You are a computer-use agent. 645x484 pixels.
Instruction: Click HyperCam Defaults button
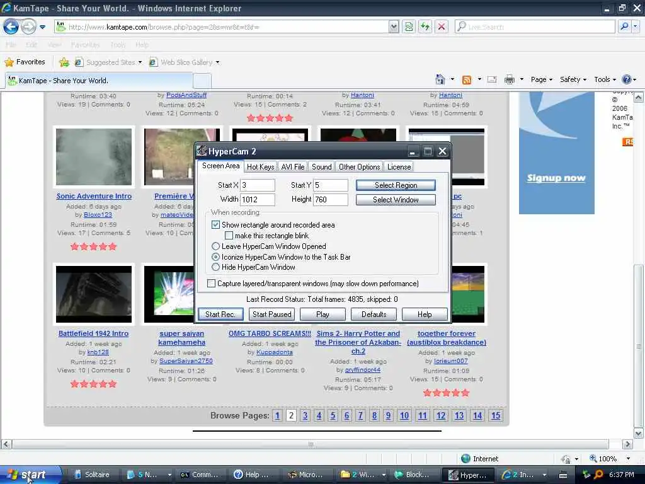click(374, 314)
